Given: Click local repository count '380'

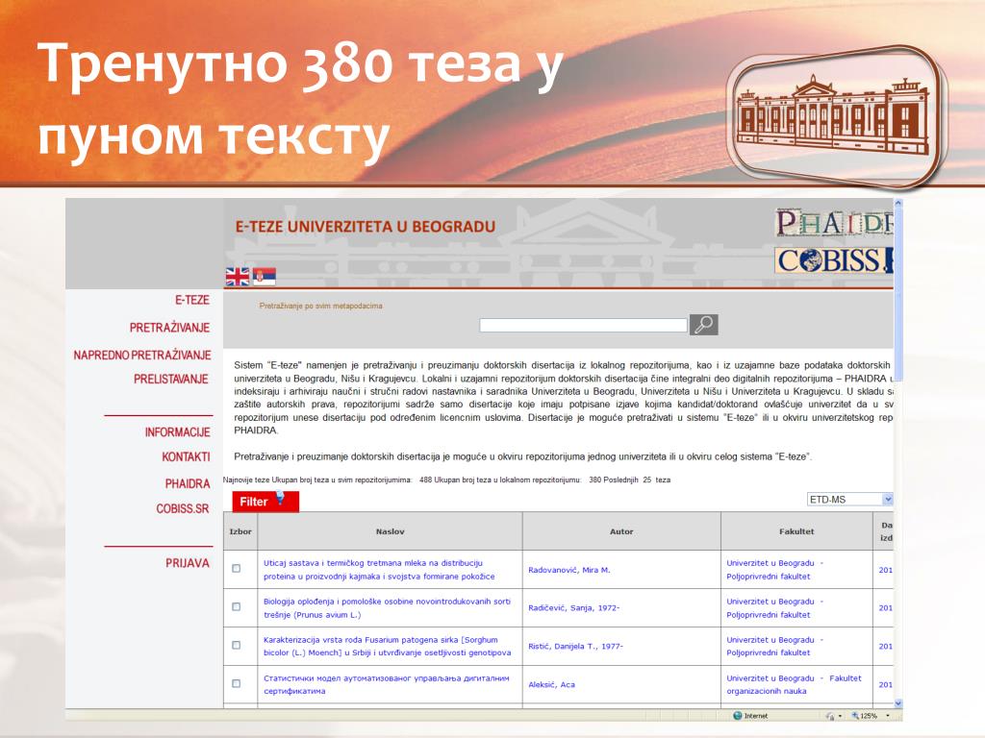Looking at the screenshot, I should 594,480.
